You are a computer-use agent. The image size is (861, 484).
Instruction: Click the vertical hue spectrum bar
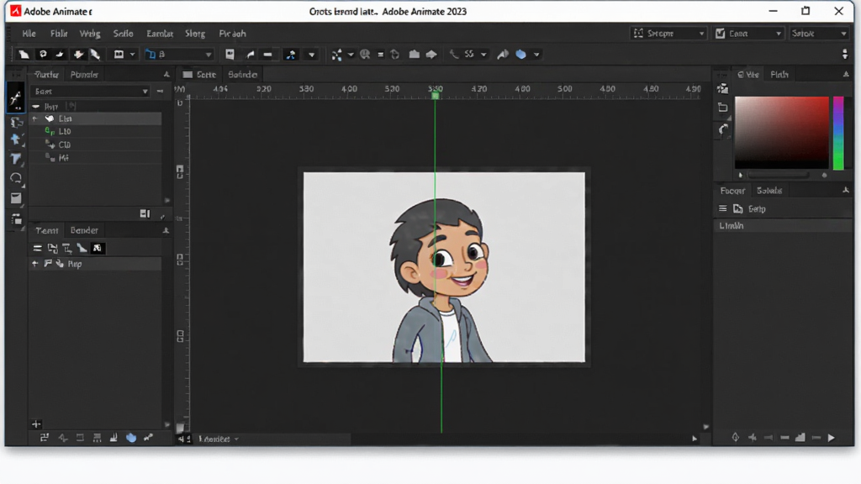pyautogui.click(x=838, y=133)
